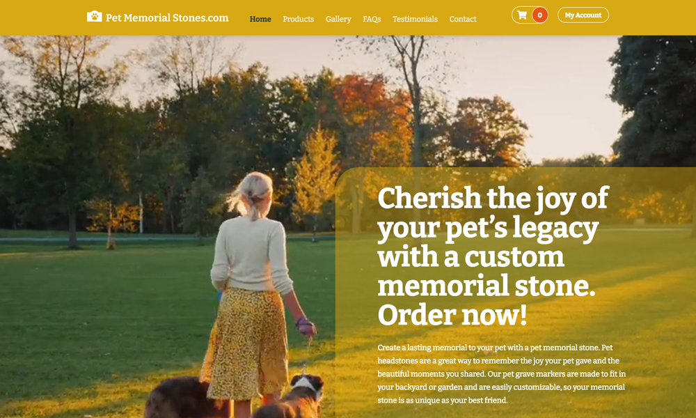696x418 pixels.
Task: Open the Products menu item
Action: (x=299, y=19)
